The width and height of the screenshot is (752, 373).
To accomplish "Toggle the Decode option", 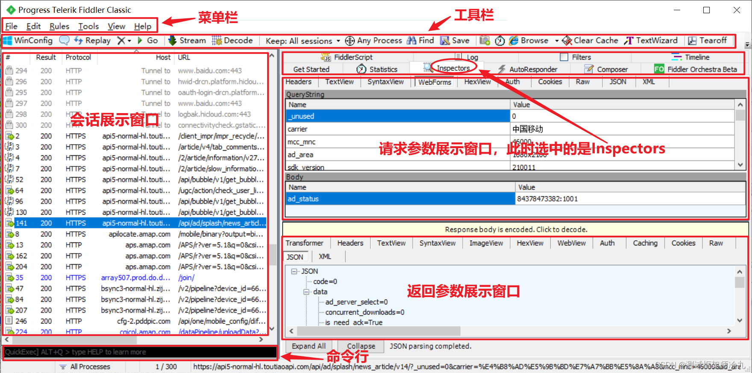I will click(232, 41).
